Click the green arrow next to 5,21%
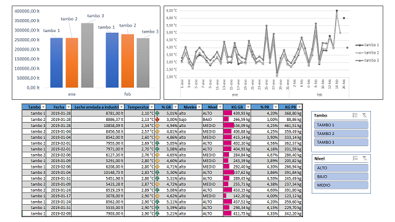Image resolution: width=395 pixels, height=222 pixels. click(x=157, y=213)
